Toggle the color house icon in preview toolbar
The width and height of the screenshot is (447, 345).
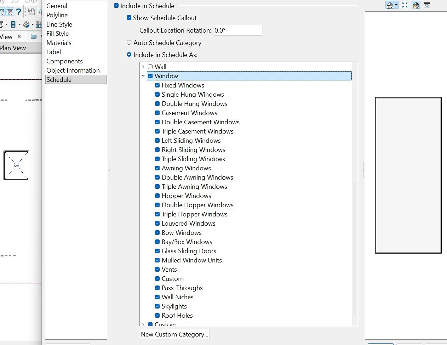[416, 5]
